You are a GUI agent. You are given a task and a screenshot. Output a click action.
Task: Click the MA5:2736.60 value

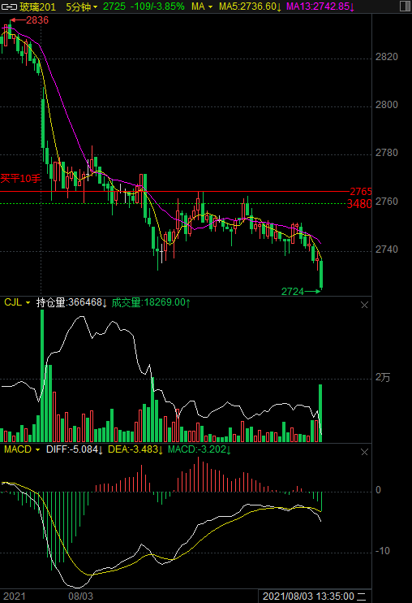click(250, 7)
